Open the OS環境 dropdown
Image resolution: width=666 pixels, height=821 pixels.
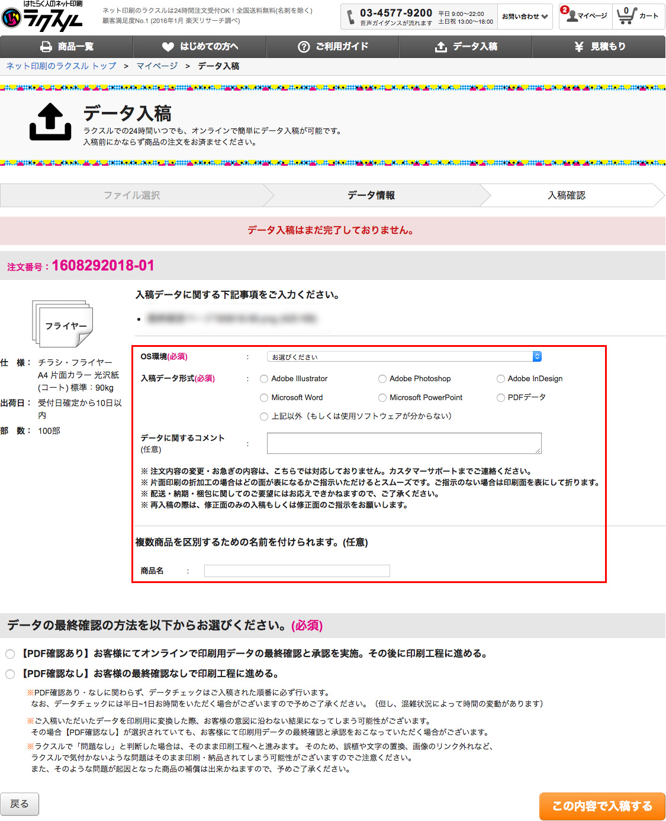click(x=404, y=356)
